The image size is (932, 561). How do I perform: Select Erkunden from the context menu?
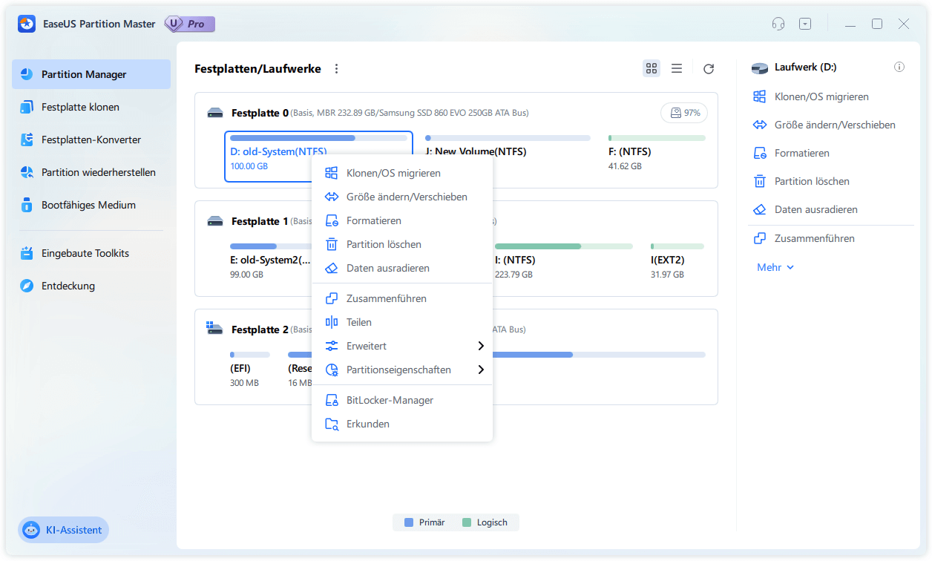tap(368, 424)
